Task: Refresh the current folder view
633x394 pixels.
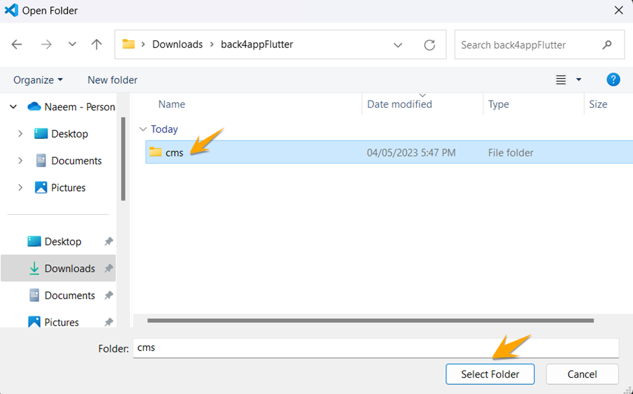Action: tap(430, 44)
